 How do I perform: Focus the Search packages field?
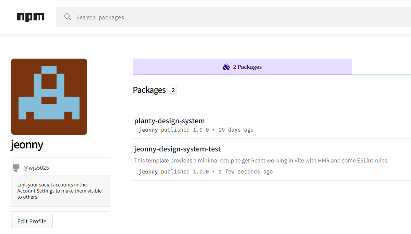pos(233,17)
